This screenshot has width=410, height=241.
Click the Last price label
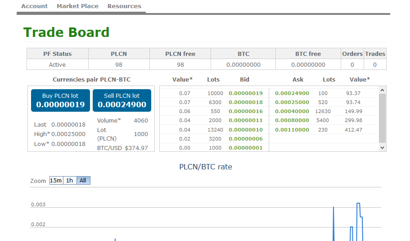point(40,125)
